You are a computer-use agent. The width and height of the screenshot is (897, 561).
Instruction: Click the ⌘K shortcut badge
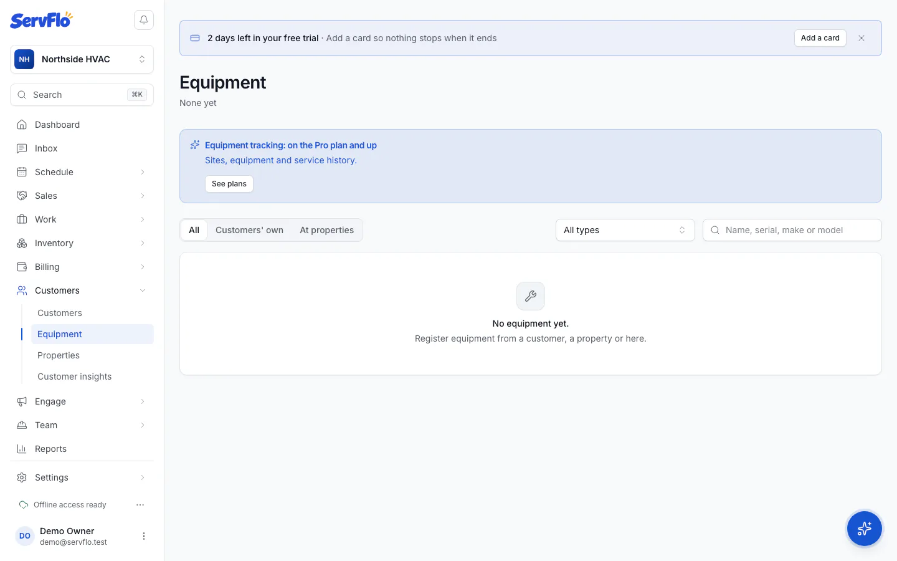pyautogui.click(x=137, y=95)
